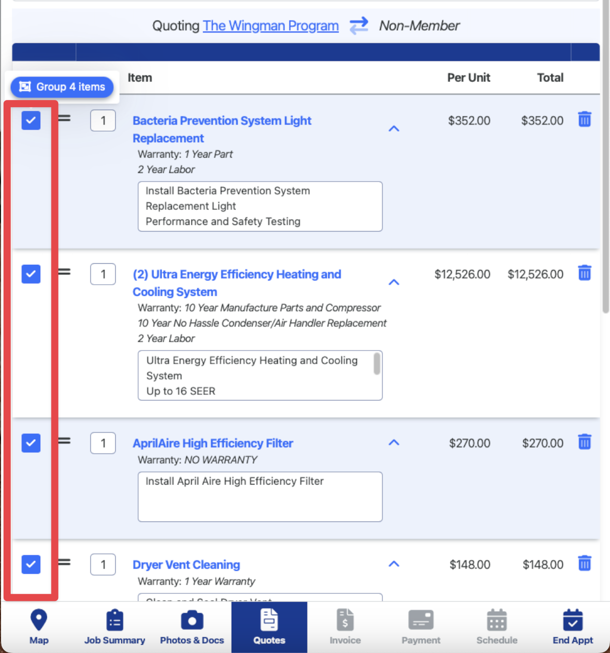Screen dimensions: 610x653
Task: Uncheck the Dryer Vent Cleaning checkbox
Action: 31,564
